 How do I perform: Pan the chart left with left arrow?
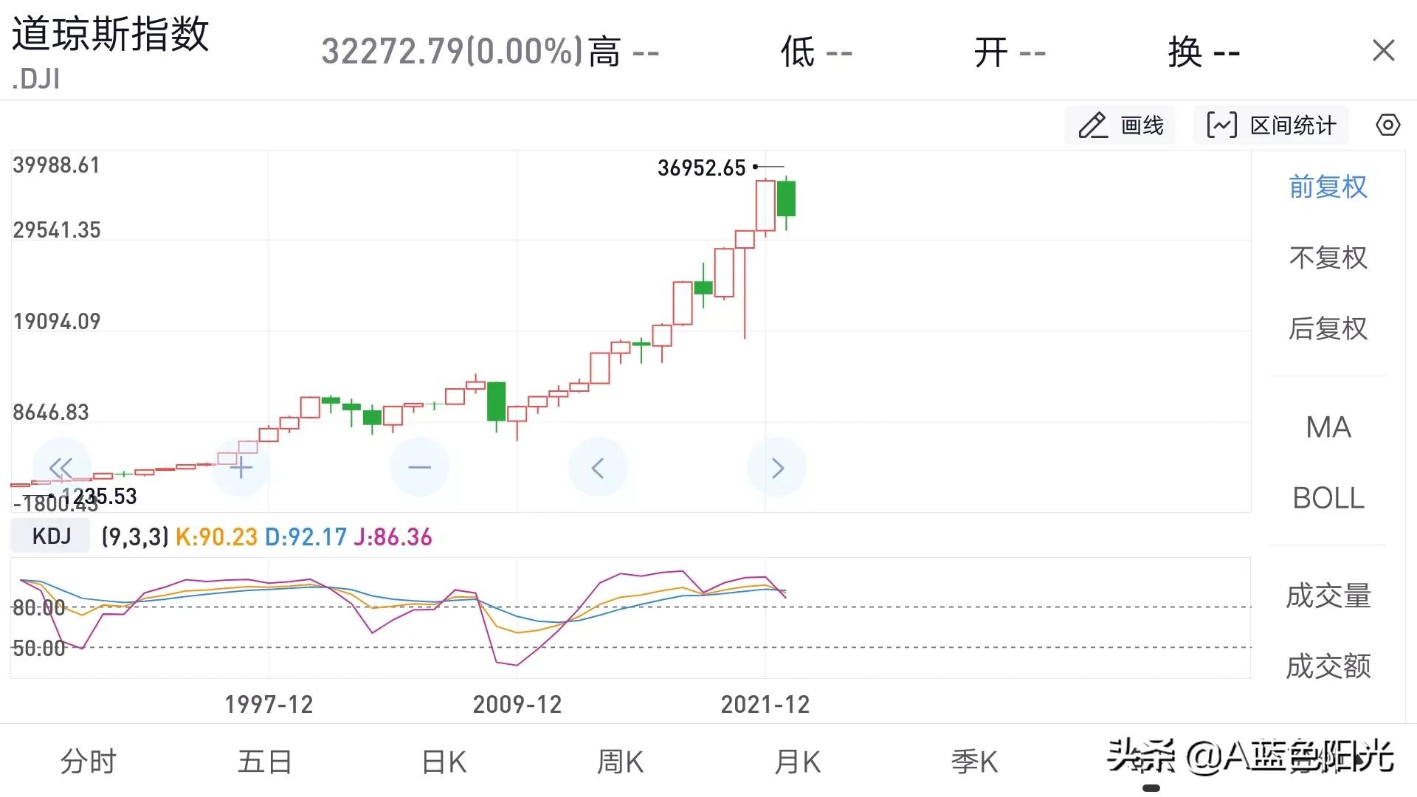tap(598, 466)
